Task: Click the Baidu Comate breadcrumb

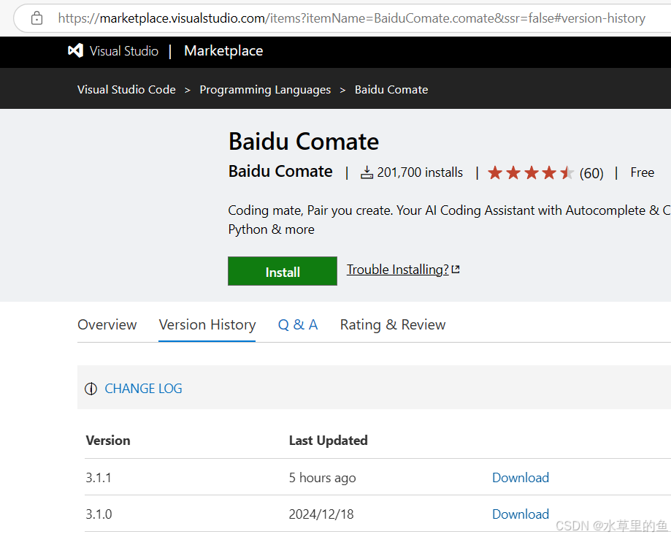Action: coord(391,89)
